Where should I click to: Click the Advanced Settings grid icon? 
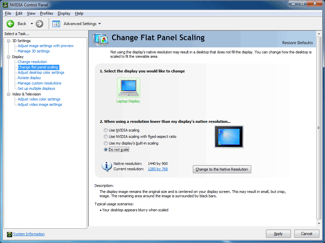click(x=56, y=24)
